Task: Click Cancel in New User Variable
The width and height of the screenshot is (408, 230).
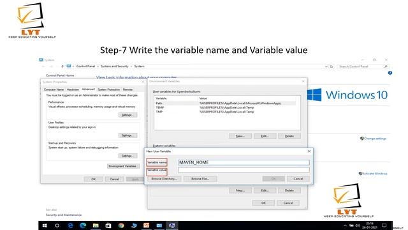Action: 298,179
